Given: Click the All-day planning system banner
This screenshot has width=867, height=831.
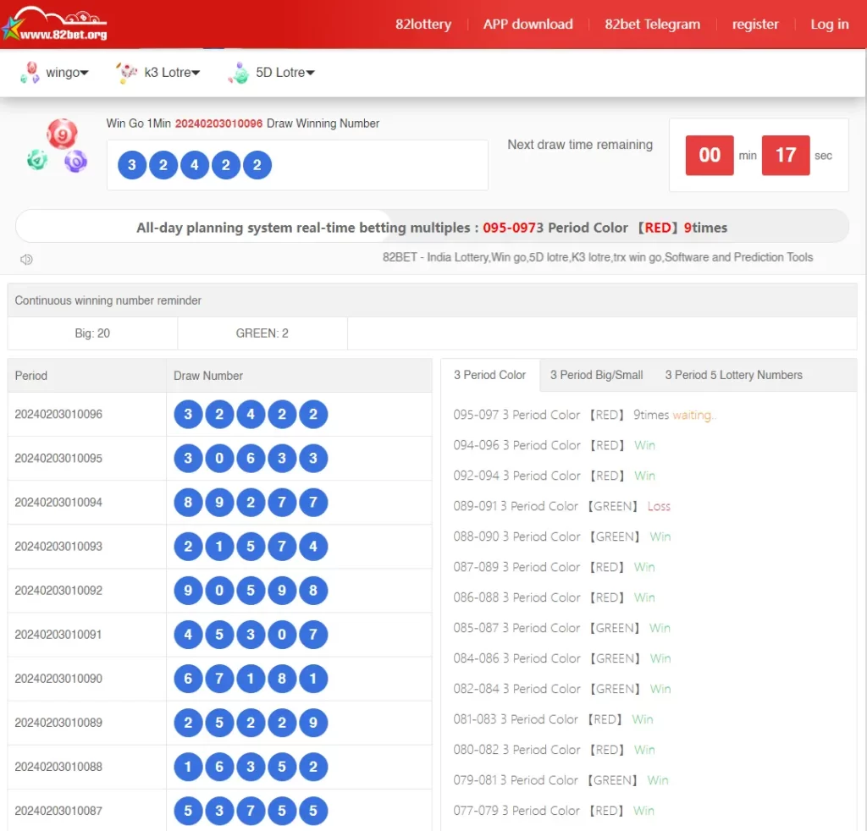Looking at the screenshot, I should coord(432,227).
